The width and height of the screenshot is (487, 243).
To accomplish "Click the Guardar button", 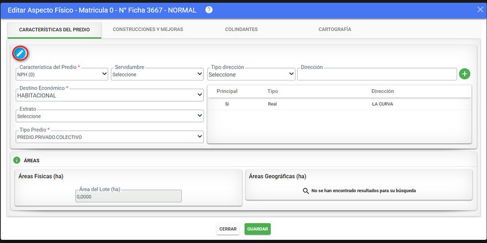I will (x=258, y=229).
